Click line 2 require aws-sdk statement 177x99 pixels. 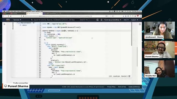point(55,24)
